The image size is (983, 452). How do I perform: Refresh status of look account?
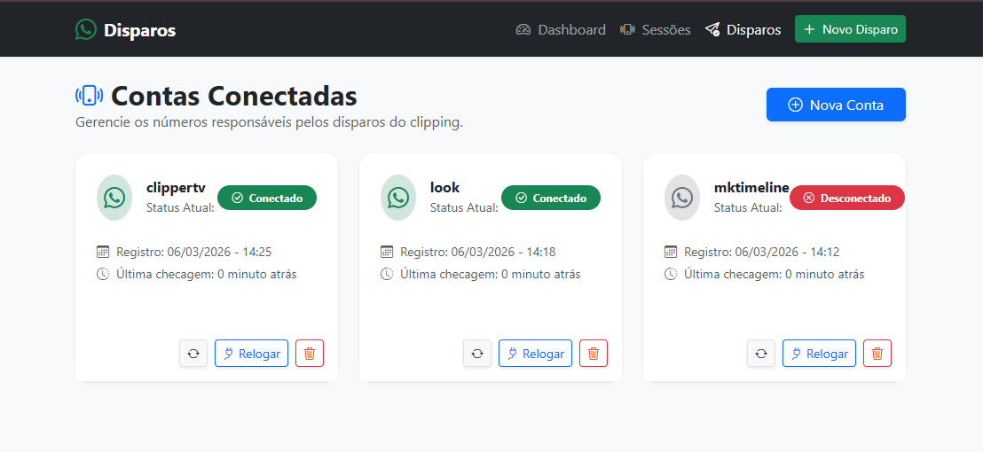pyautogui.click(x=477, y=353)
